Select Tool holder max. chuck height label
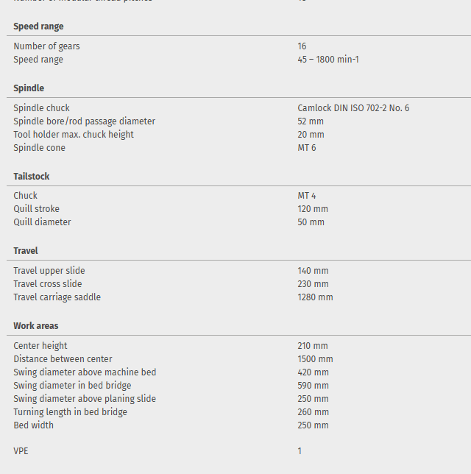 pyautogui.click(x=74, y=135)
